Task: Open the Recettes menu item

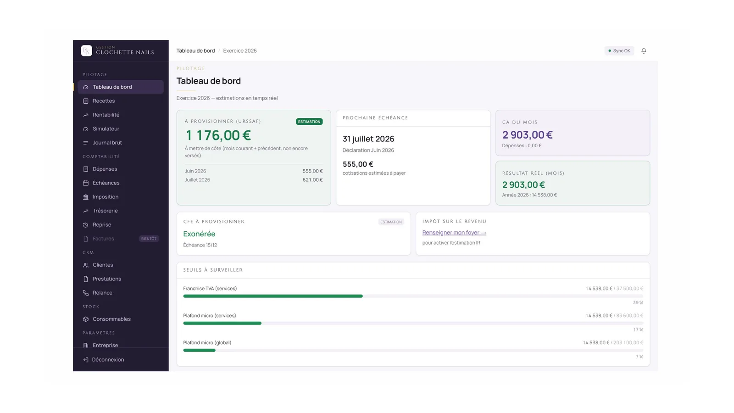Action: pyautogui.click(x=121, y=101)
